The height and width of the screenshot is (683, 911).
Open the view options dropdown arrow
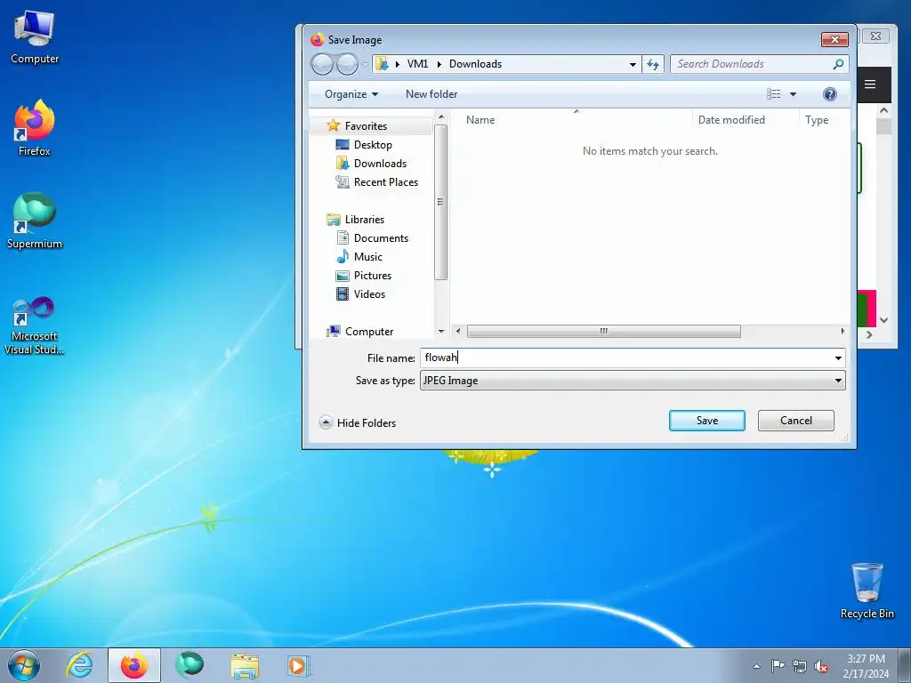click(x=793, y=94)
